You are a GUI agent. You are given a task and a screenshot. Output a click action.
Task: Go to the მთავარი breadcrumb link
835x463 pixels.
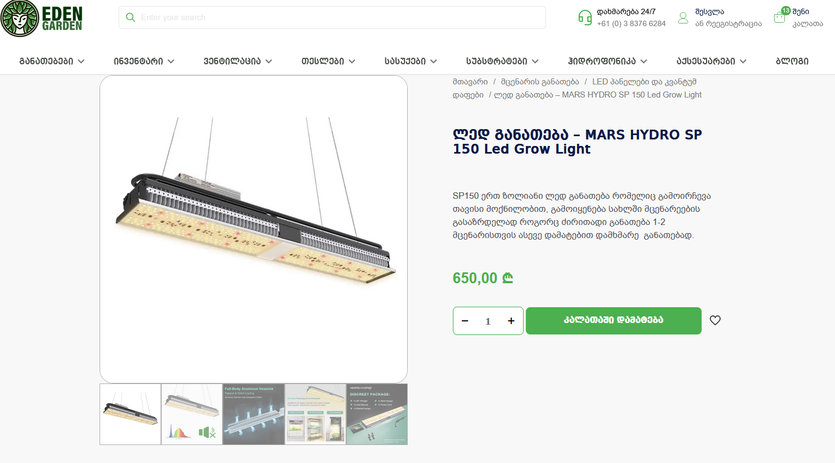470,82
